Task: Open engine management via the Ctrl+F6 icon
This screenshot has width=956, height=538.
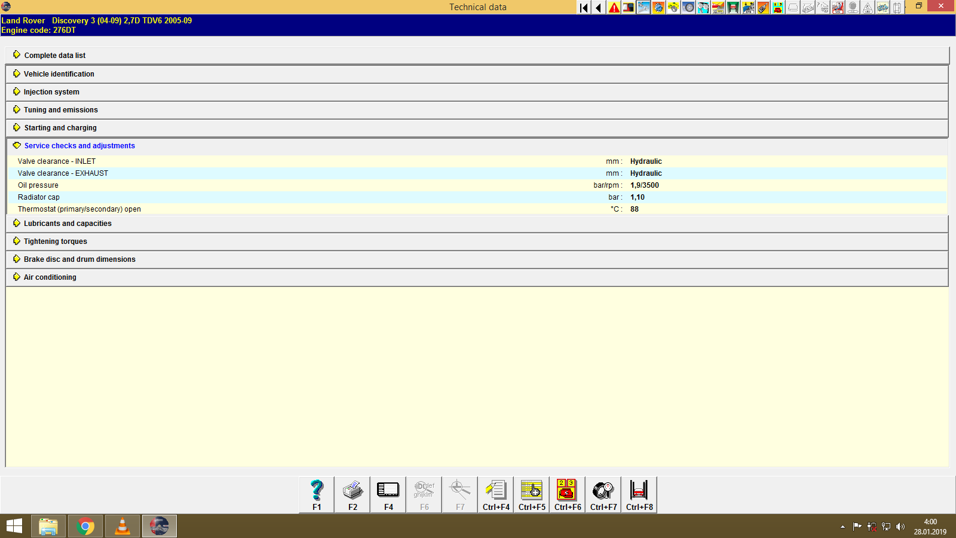Action: coord(567,490)
